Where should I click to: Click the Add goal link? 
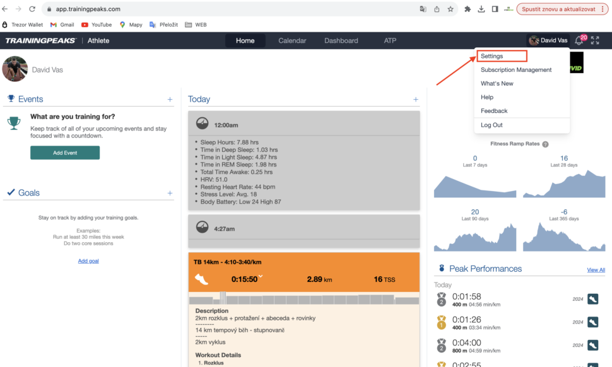pos(88,261)
